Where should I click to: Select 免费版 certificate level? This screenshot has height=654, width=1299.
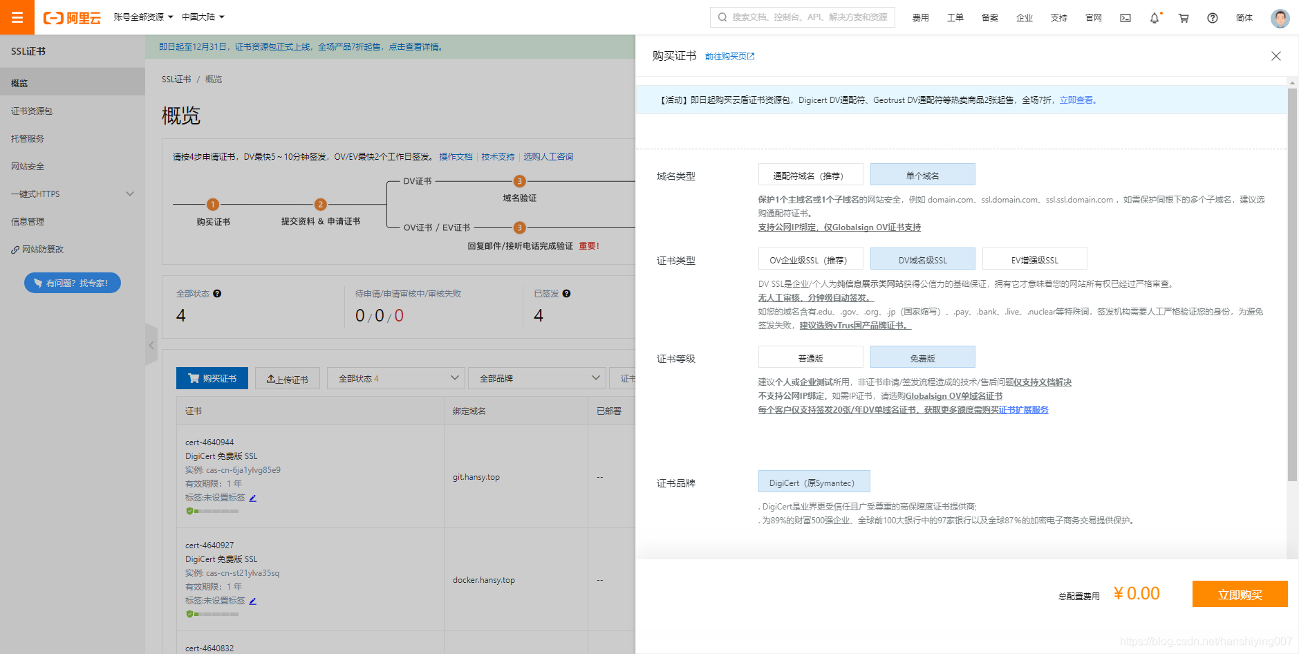922,357
